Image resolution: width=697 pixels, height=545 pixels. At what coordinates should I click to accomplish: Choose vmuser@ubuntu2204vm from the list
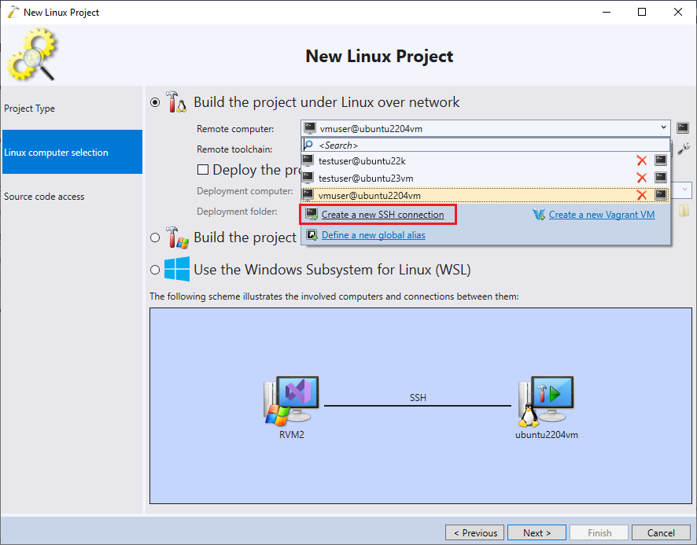coord(485,196)
